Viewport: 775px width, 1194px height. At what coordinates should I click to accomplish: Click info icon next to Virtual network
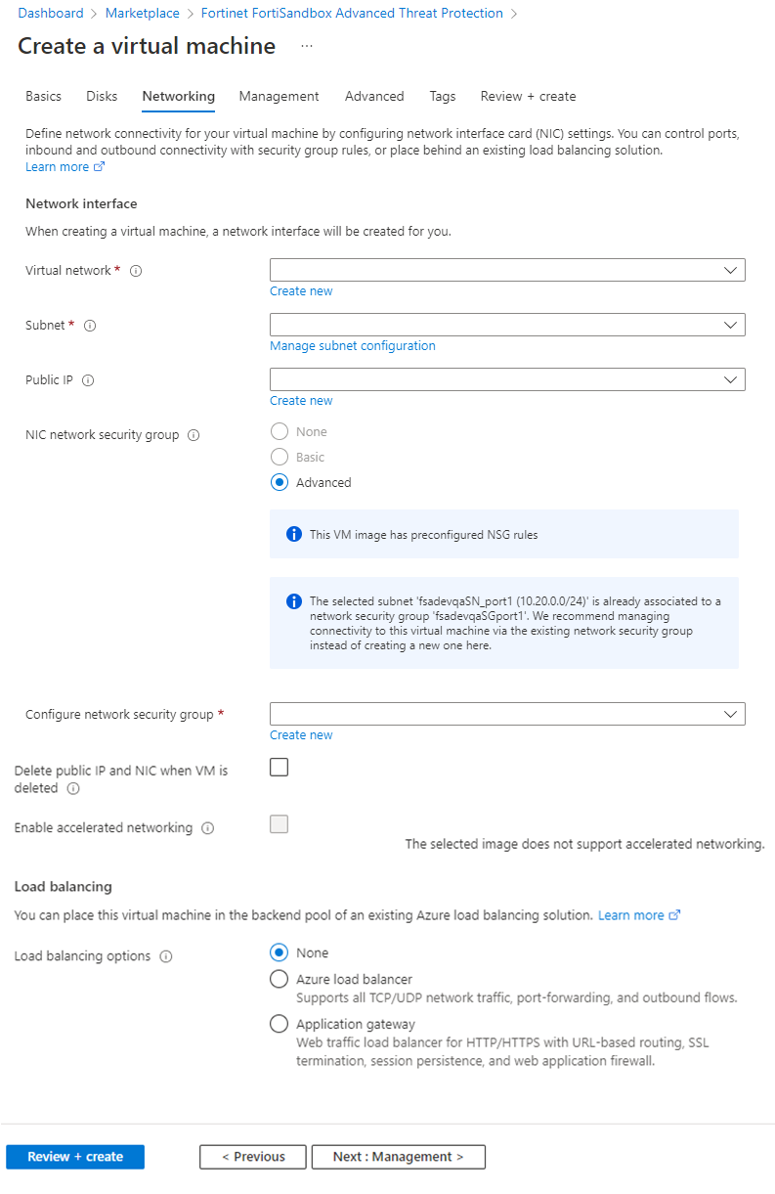coord(136,271)
